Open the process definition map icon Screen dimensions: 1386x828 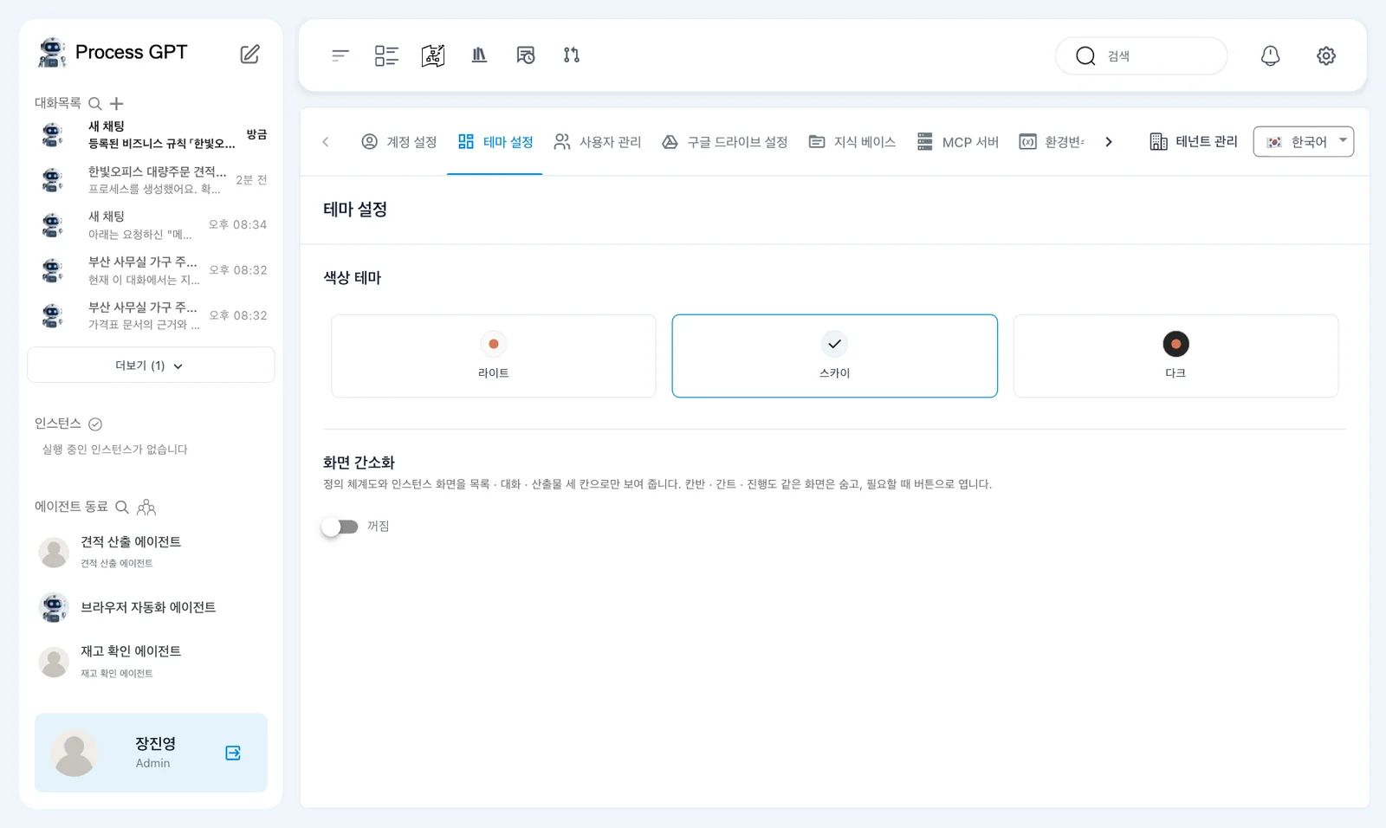433,55
